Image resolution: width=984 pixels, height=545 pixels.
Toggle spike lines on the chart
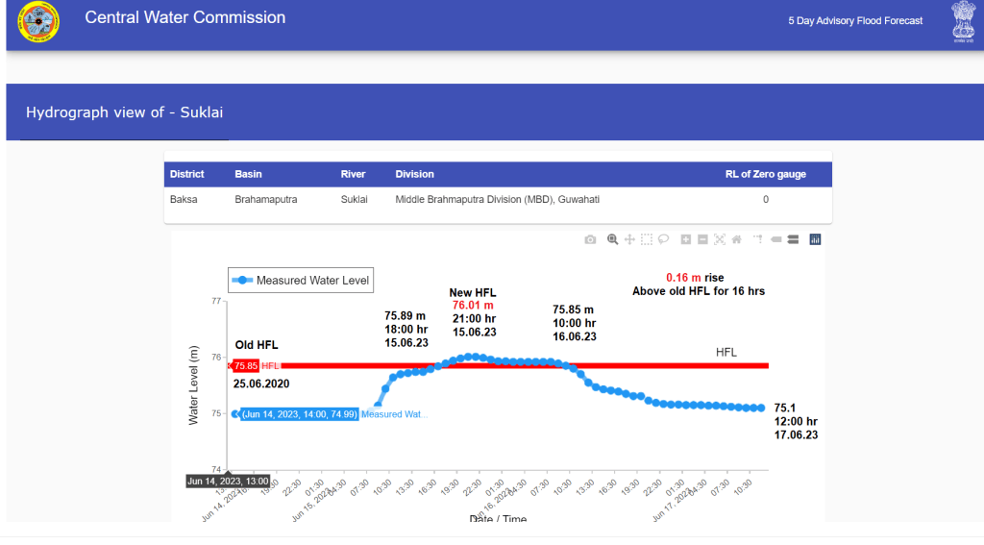(x=758, y=239)
